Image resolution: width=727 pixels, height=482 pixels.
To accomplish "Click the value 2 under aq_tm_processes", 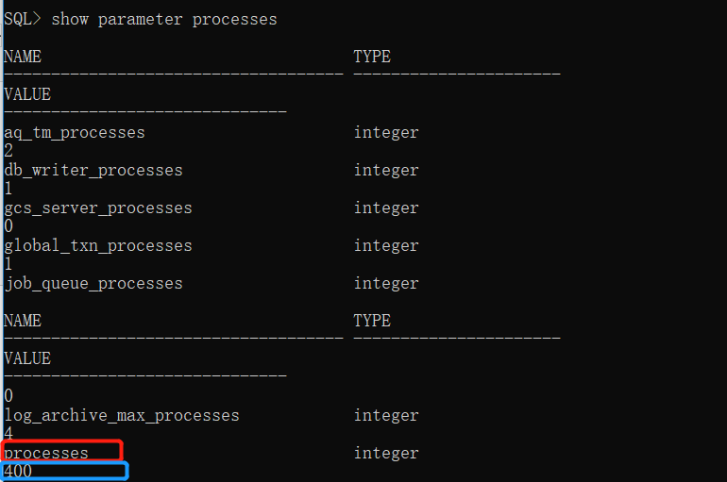I will pyautogui.click(x=8, y=151).
